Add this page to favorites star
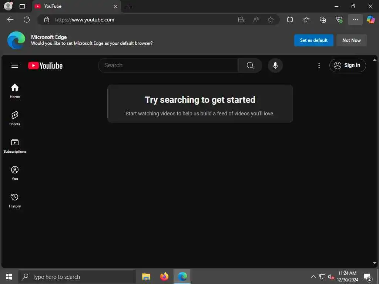 click(271, 20)
